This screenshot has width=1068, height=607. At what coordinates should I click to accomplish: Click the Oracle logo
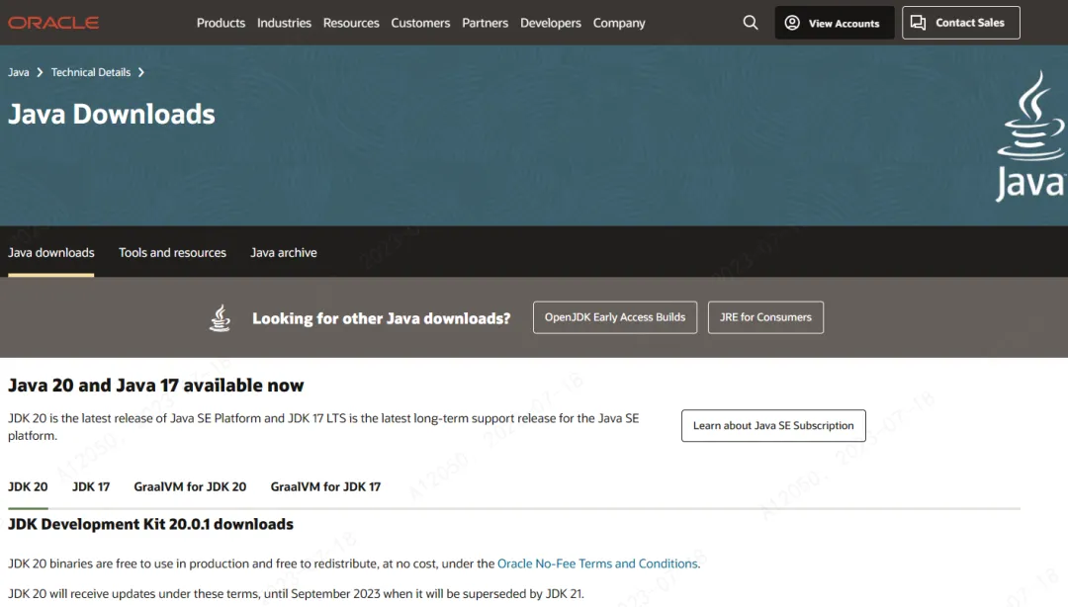[x=53, y=23]
